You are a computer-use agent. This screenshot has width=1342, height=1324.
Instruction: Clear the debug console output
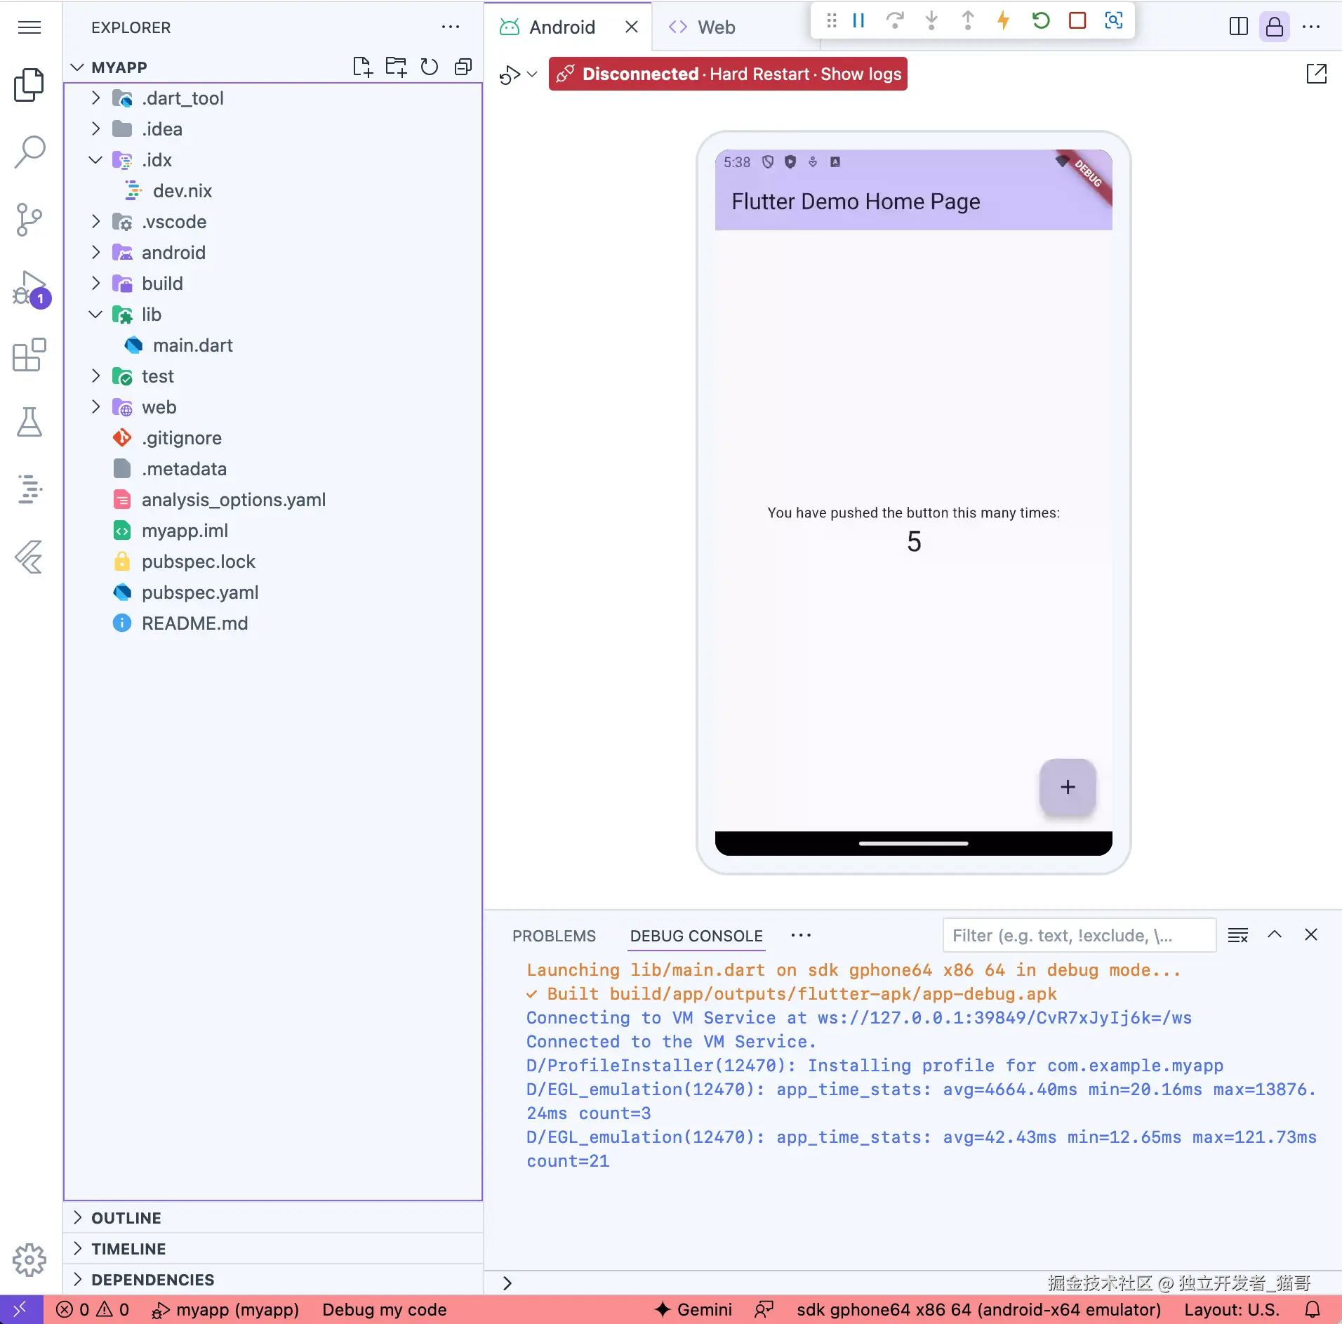point(1237,934)
